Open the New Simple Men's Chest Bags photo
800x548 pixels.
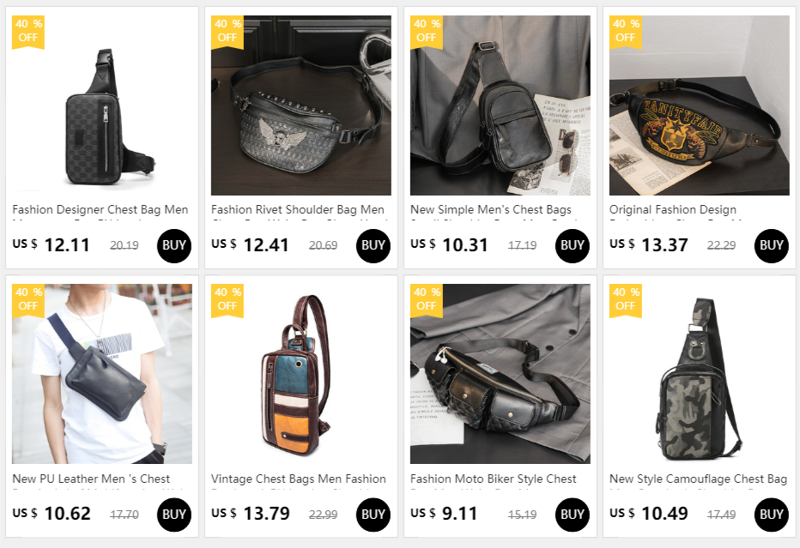coord(500,105)
